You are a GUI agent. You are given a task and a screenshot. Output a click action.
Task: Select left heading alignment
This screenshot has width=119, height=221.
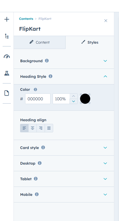24,128
